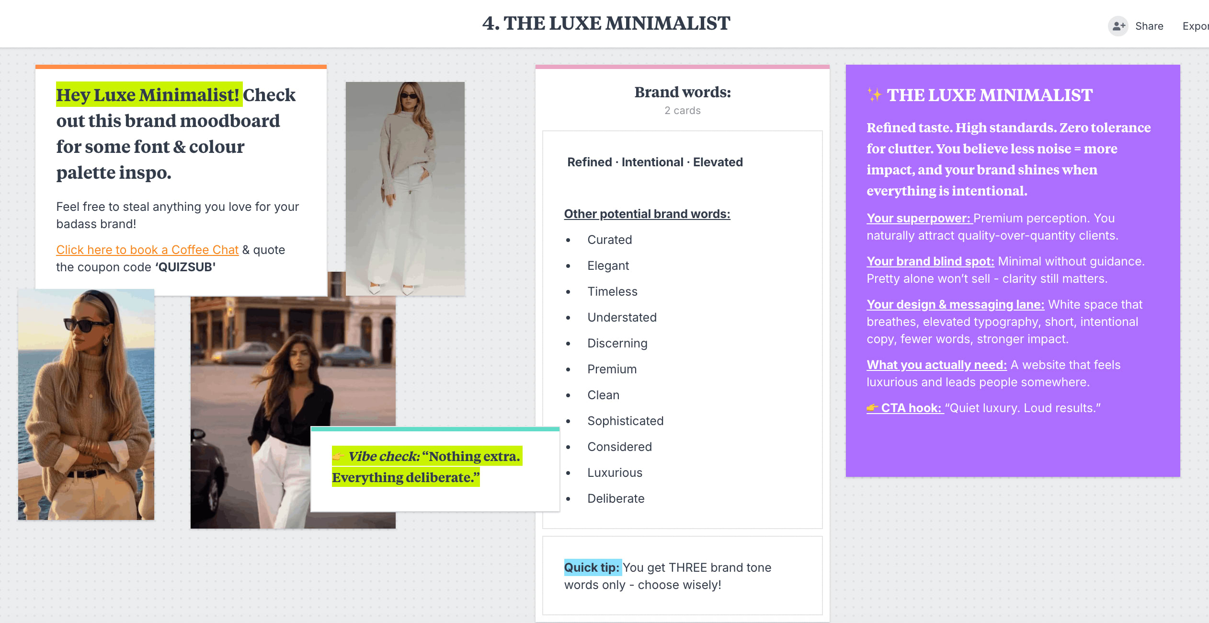Click the pointing-hand emoji beside Vibe check
This screenshot has height=623, width=1209.
coord(338,456)
